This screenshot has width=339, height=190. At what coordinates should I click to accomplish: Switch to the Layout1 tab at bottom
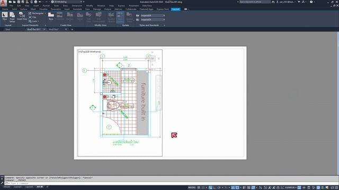pyautogui.click(x=17, y=187)
